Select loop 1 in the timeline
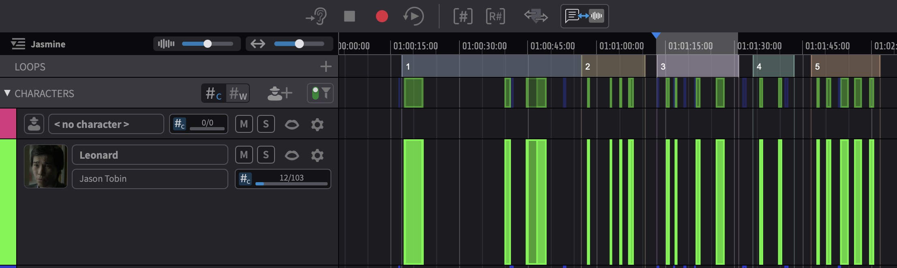 (491, 66)
